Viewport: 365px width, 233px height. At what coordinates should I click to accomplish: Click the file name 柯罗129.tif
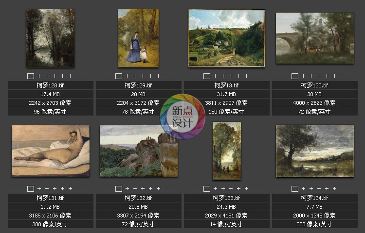pyautogui.click(x=139, y=85)
